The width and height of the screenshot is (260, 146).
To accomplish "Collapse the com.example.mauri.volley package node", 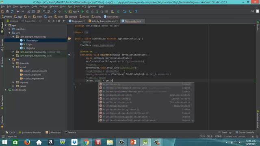I will 13,37.
